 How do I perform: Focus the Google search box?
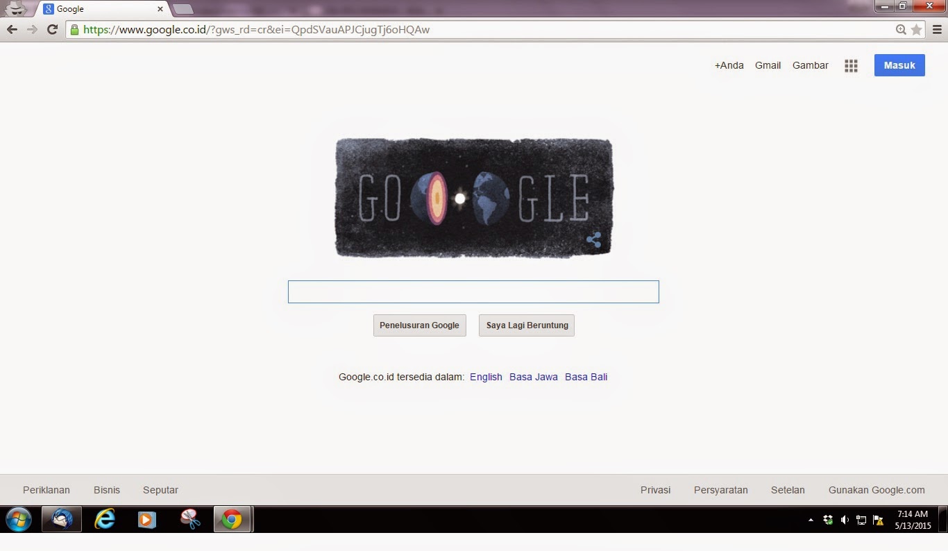(x=473, y=291)
